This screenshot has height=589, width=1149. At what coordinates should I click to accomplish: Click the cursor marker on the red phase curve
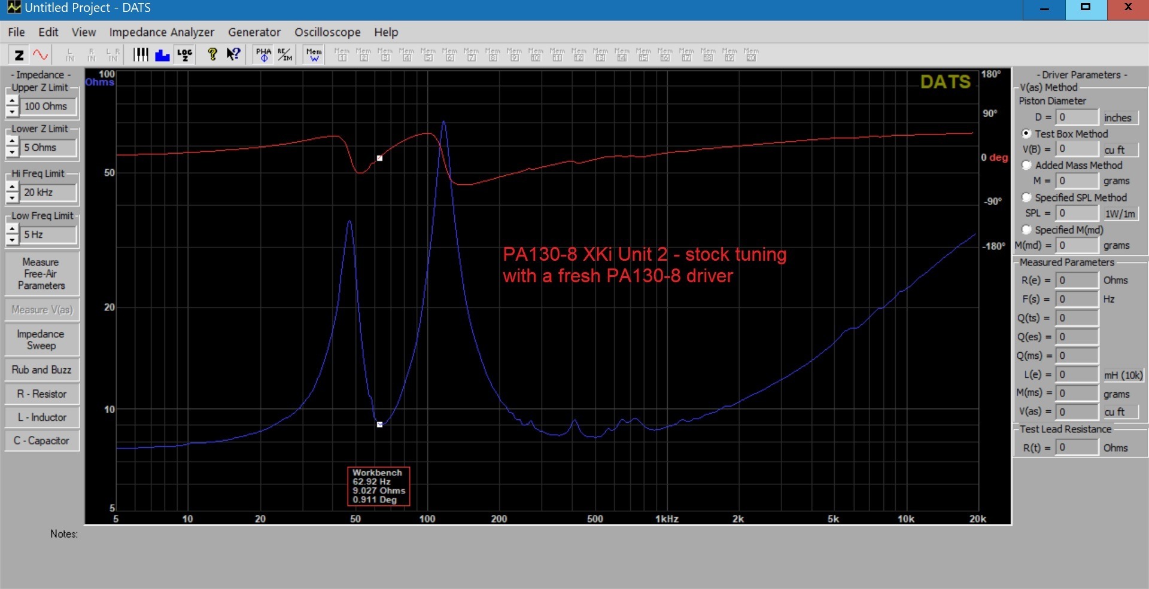tap(379, 158)
